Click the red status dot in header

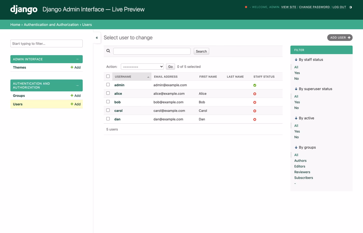(x=246, y=7)
